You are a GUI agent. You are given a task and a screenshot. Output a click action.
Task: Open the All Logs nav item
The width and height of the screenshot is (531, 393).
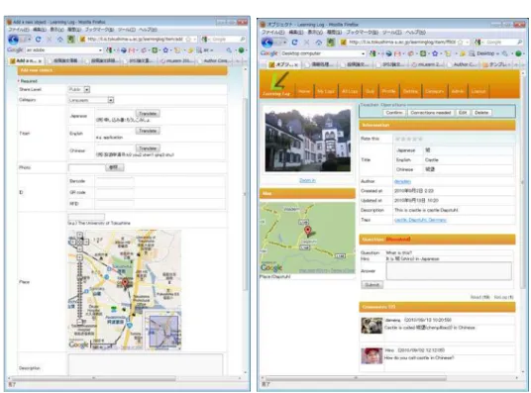coord(350,91)
